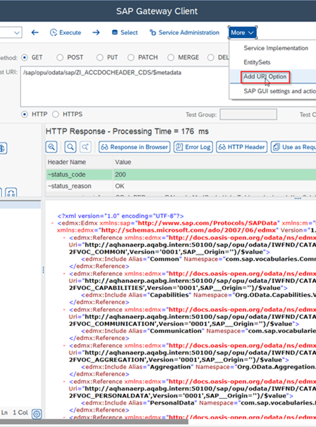Click the Include Alias="Common" line
Image resolution: width=316 pixels, height=427 pixels.
pyautogui.click(x=198, y=259)
